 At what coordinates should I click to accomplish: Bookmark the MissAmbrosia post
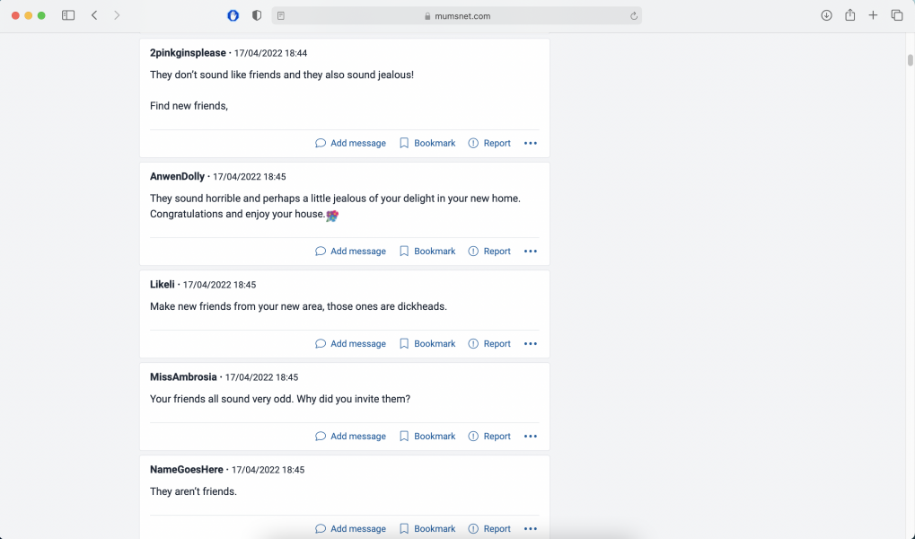point(427,437)
